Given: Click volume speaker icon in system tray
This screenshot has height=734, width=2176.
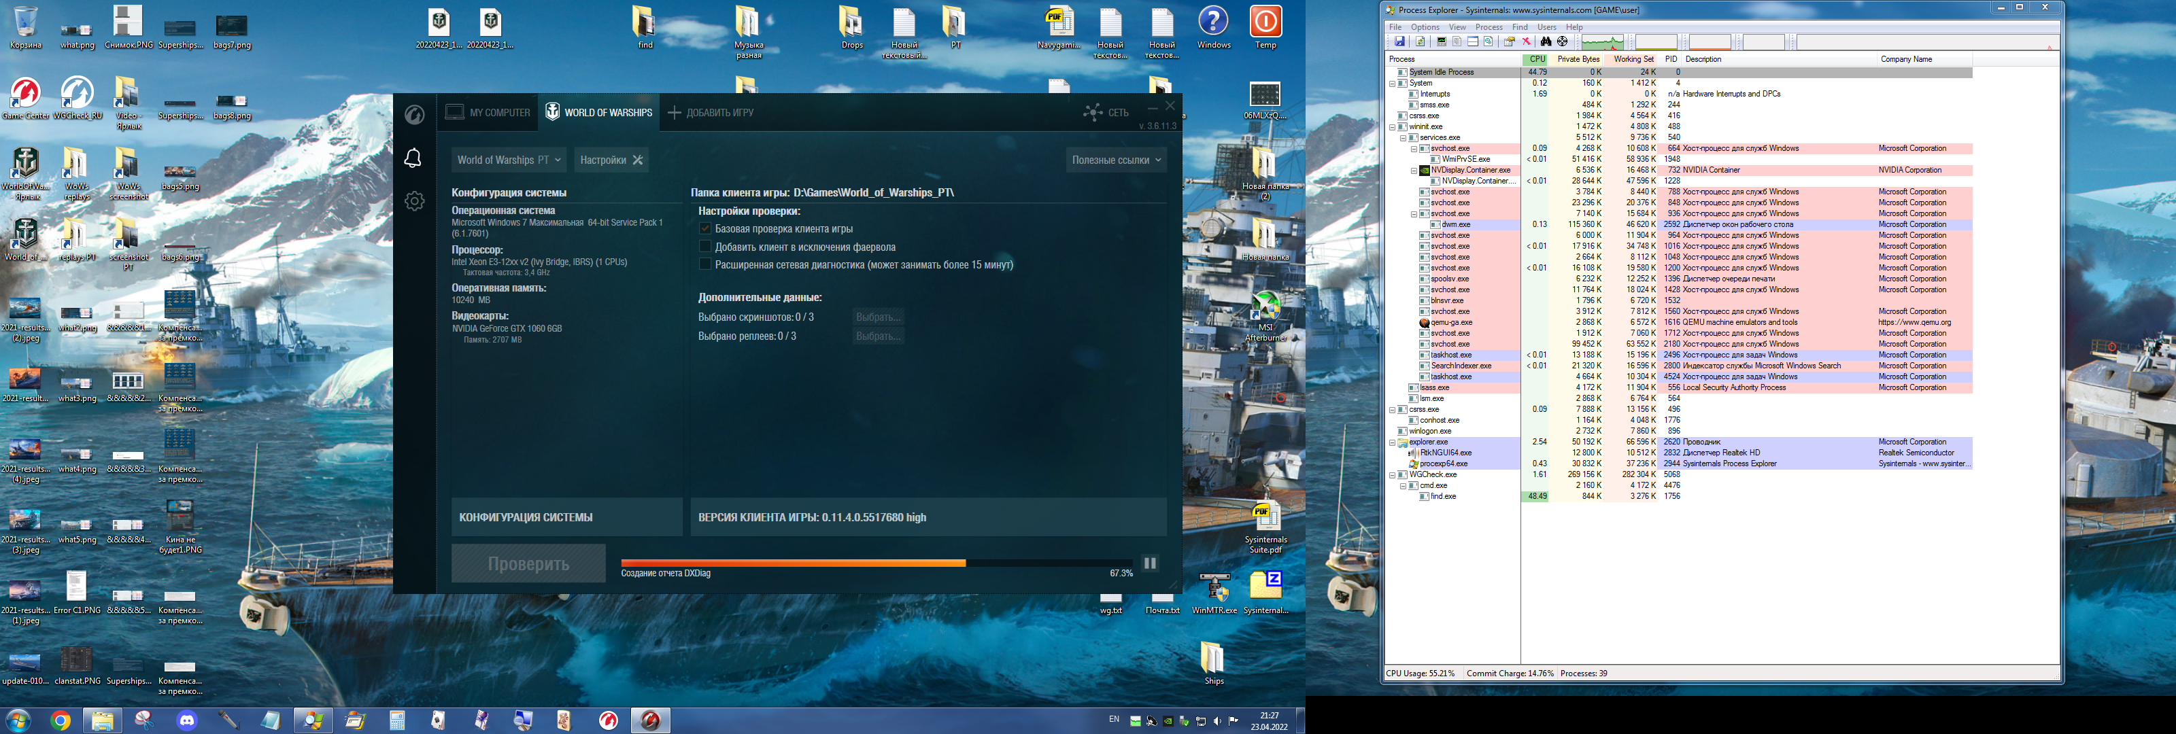Looking at the screenshot, I should 1217,721.
